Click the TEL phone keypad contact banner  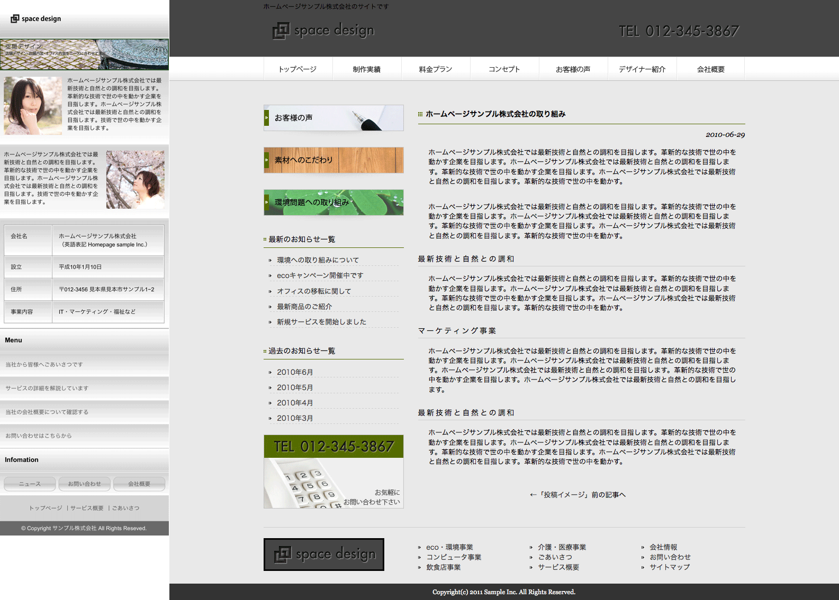(333, 472)
